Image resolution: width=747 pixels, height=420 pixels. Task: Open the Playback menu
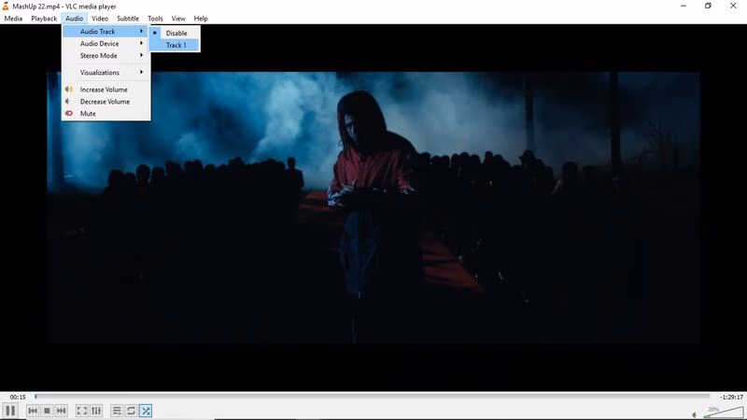44,19
